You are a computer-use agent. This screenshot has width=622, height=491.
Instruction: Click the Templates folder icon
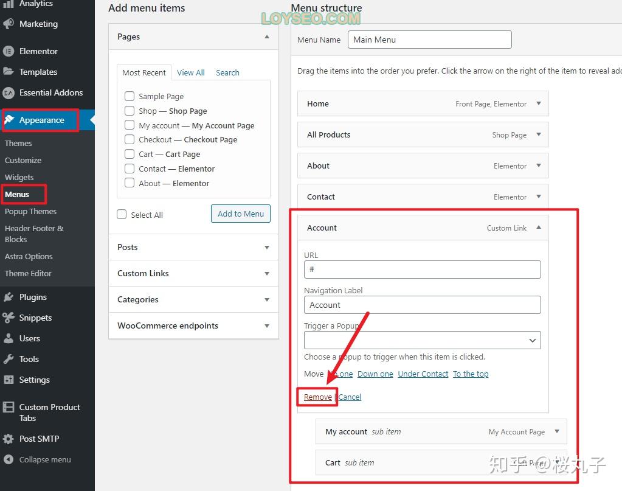tap(9, 71)
